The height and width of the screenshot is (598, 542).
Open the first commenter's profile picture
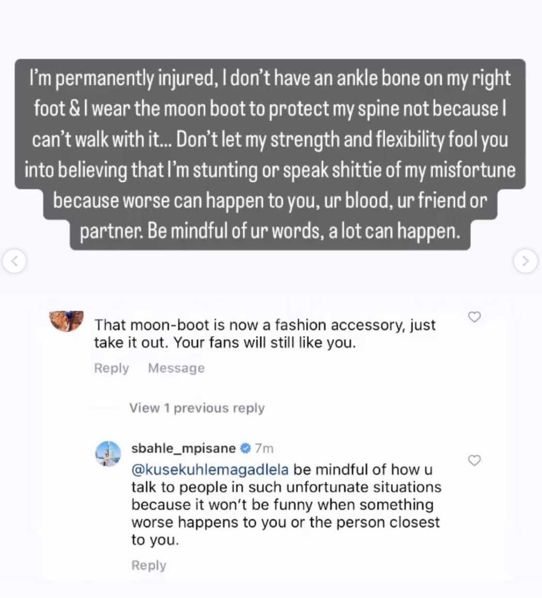(x=67, y=320)
